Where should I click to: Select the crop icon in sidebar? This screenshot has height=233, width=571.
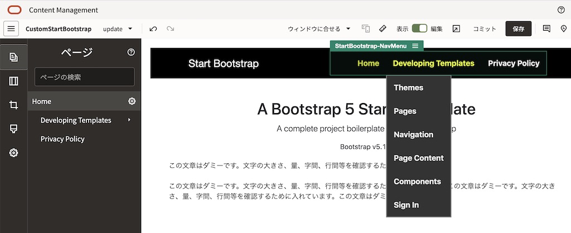pos(14,105)
